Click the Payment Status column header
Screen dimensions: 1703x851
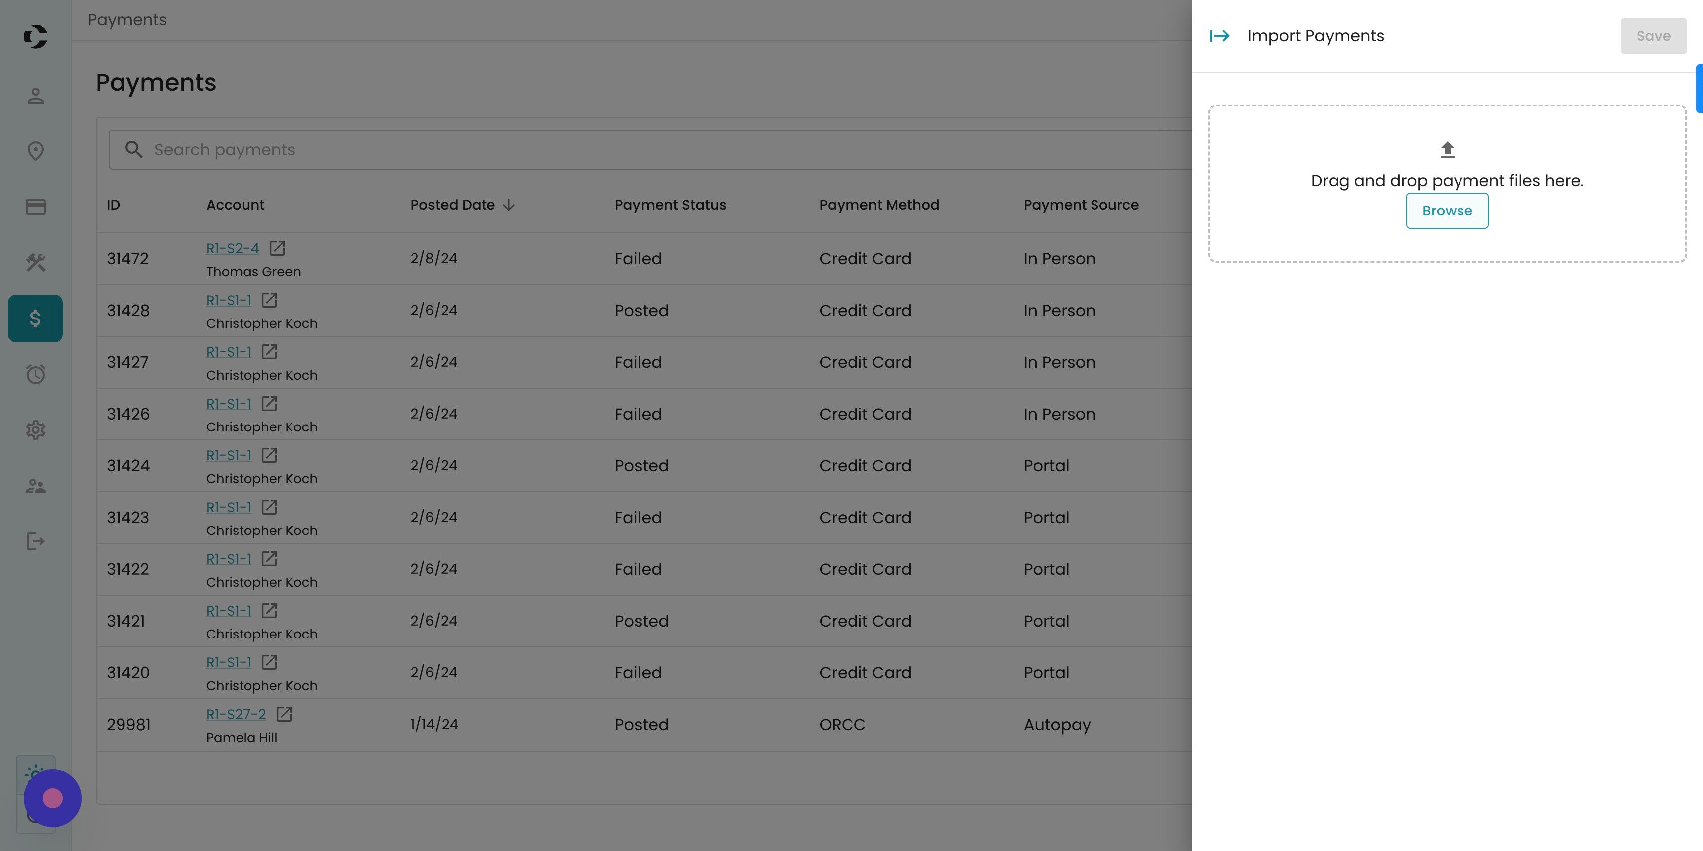[x=670, y=205]
